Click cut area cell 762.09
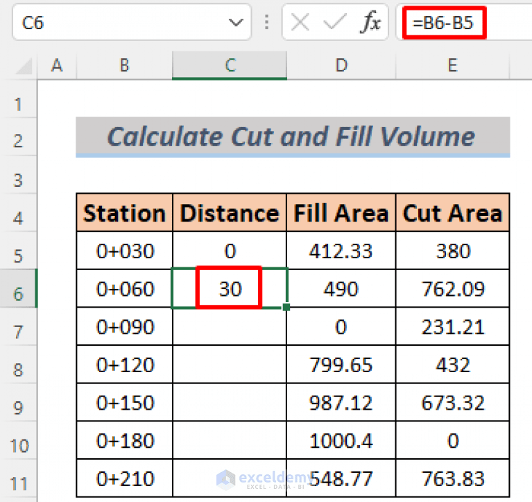532x502 pixels. tap(453, 289)
